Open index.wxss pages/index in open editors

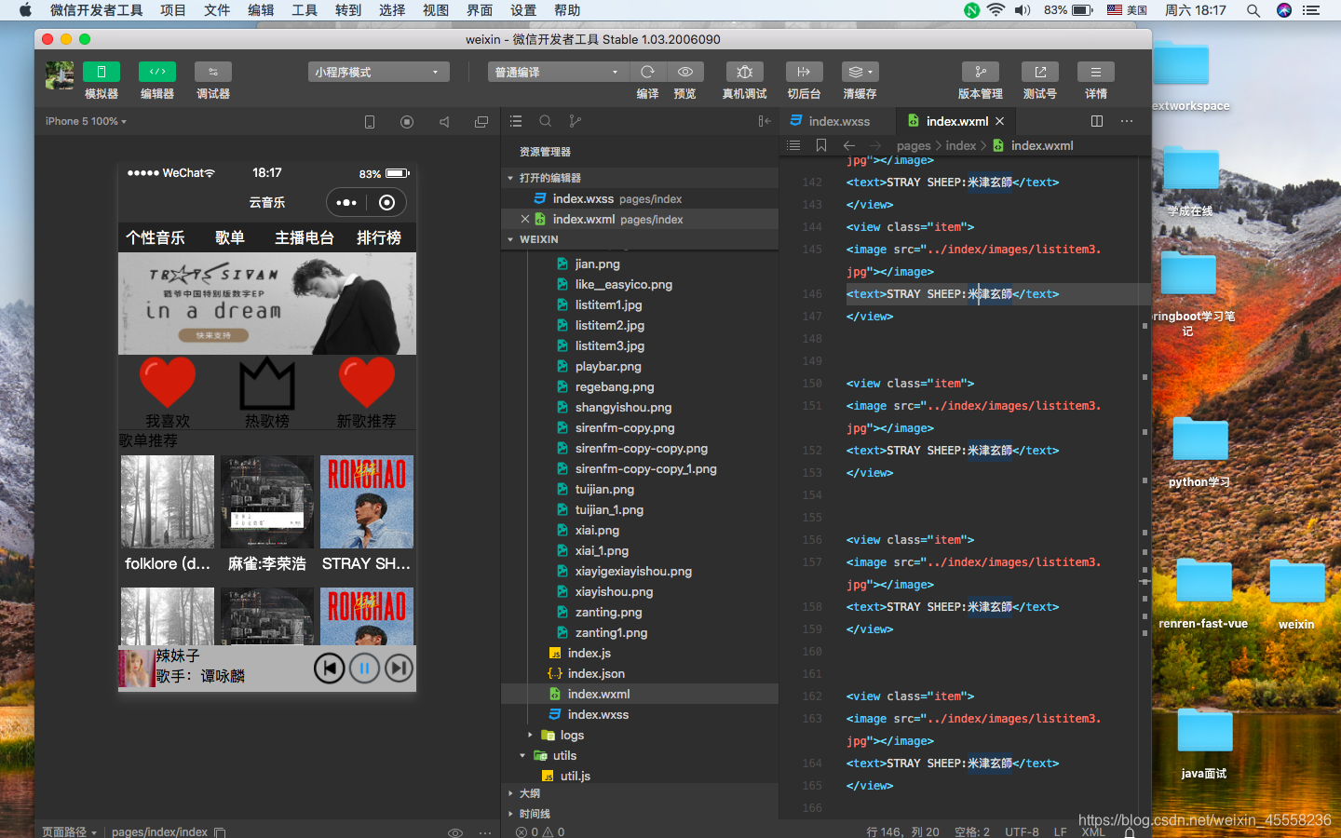pos(640,198)
